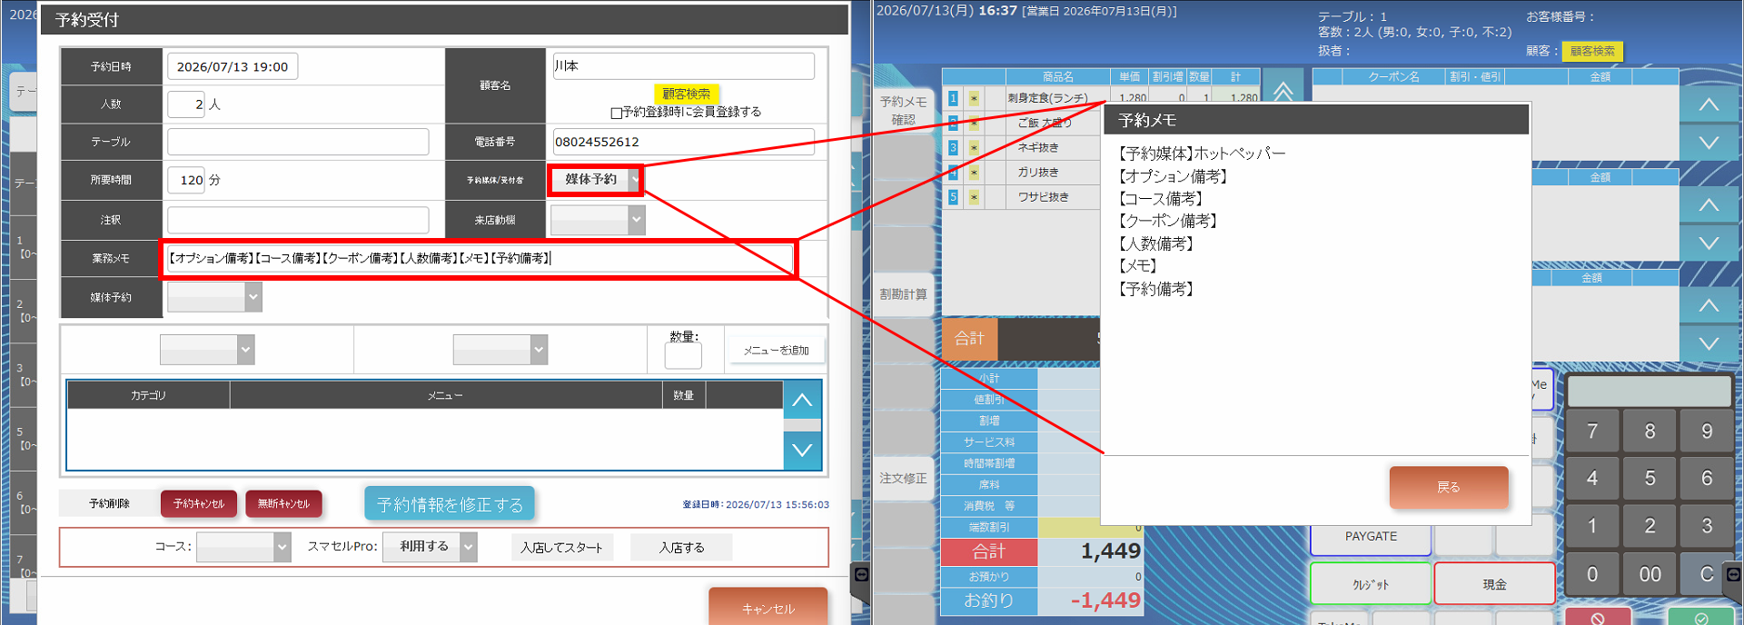
Task: Click the green checkmark confirm icon
Action: point(1701,618)
